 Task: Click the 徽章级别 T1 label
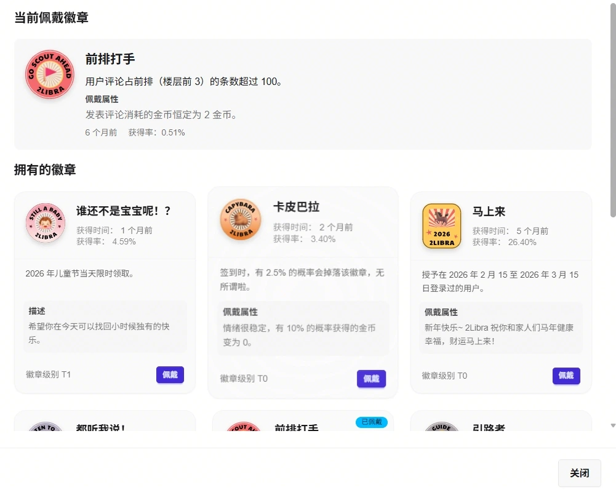click(x=49, y=374)
